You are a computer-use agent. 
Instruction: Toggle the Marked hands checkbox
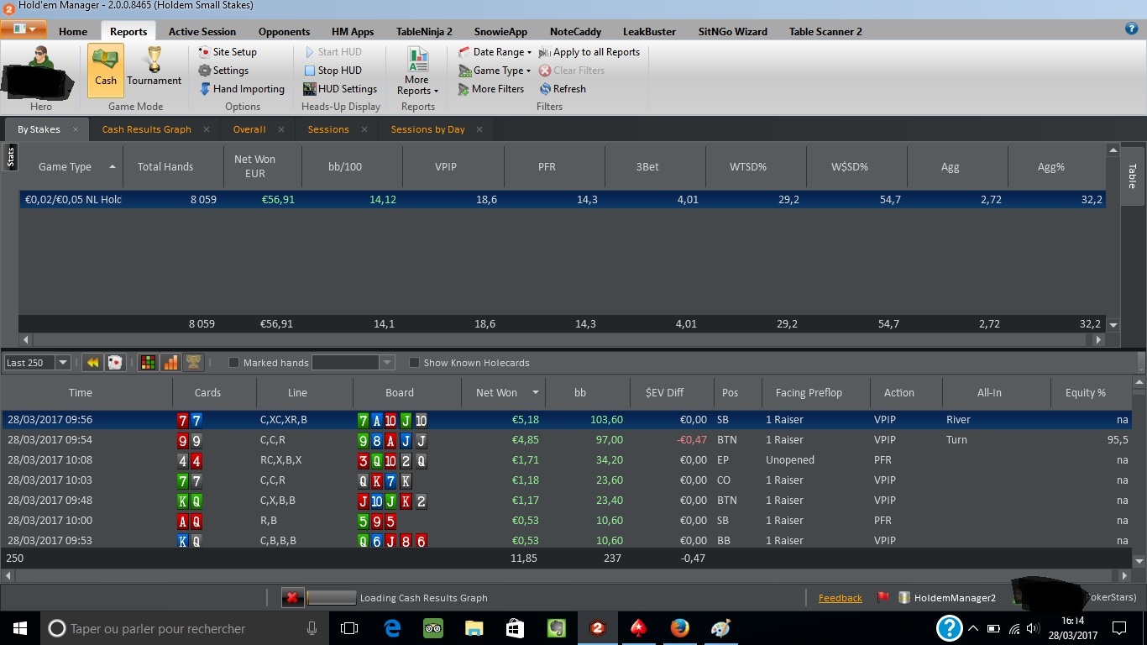(234, 363)
